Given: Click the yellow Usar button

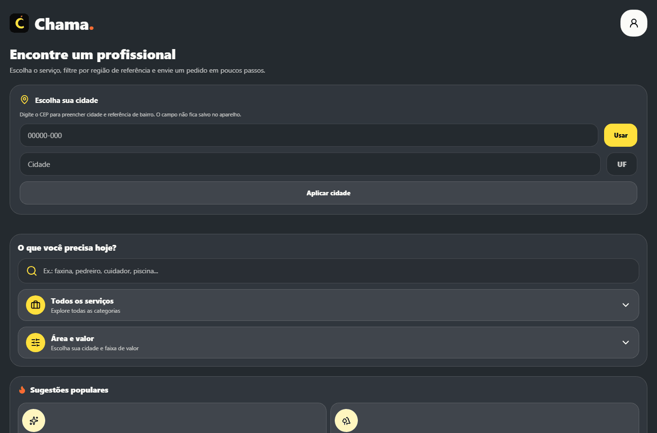Looking at the screenshot, I should tap(620, 135).
